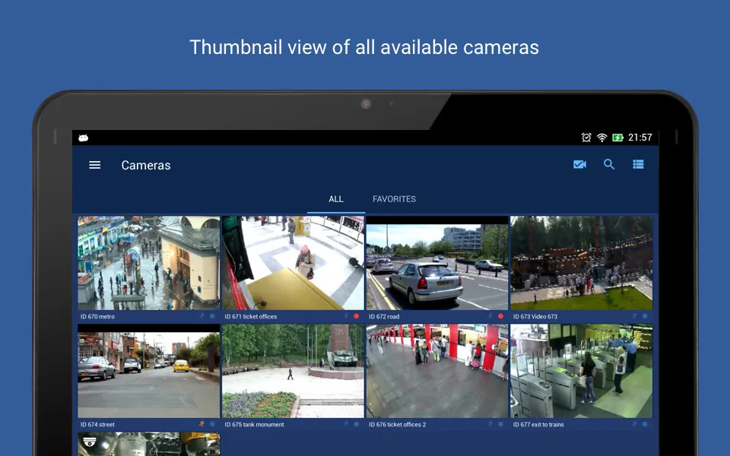Image resolution: width=730 pixels, height=456 pixels.
Task: Click motion detection icon for ID 673 Video 673
Action: click(634, 316)
